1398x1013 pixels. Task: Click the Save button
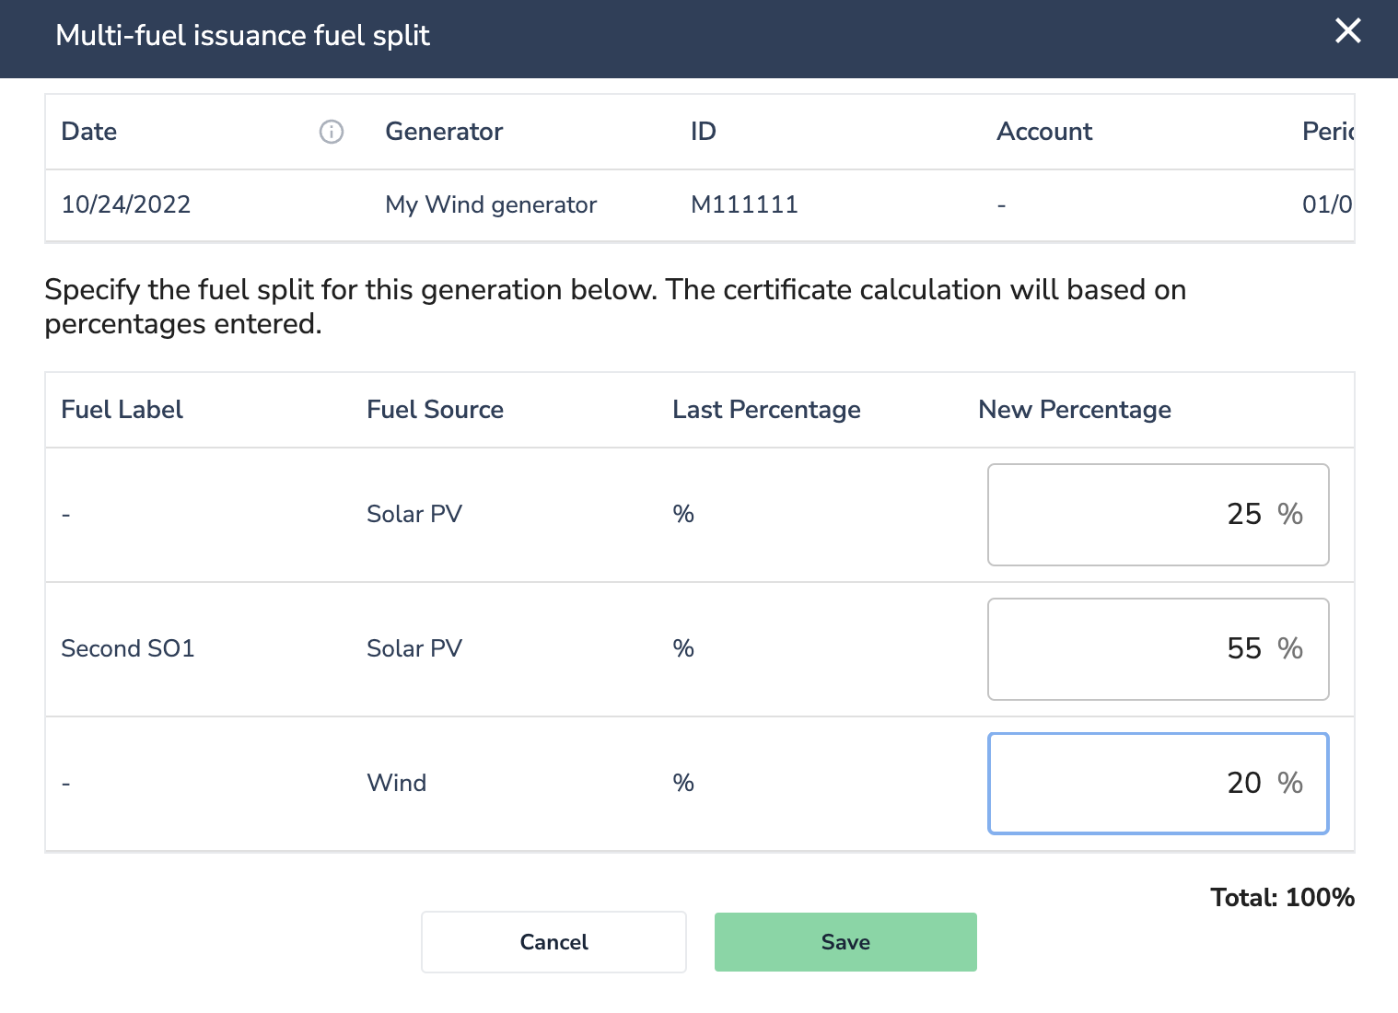tap(845, 942)
